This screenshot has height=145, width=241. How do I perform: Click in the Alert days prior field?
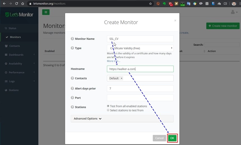point(140,89)
